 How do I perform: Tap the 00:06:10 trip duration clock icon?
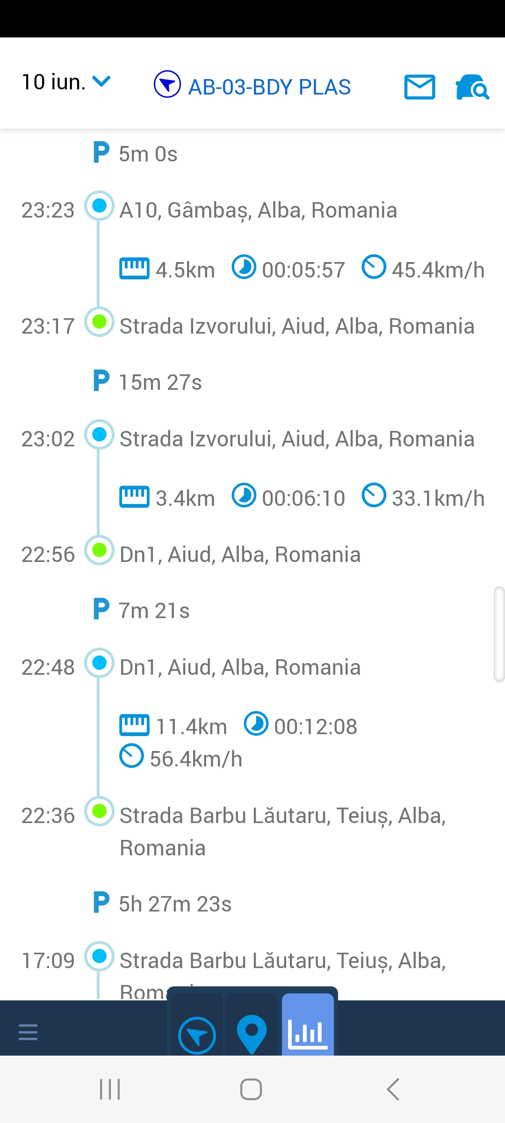244,495
